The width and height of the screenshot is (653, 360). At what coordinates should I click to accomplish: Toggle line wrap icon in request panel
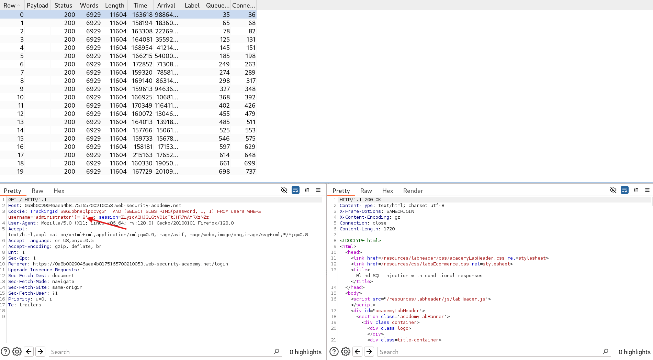pyautogui.click(x=295, y=190)
